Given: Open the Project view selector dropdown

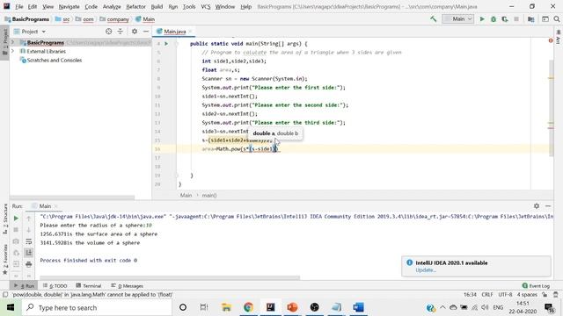Looking at the screenshot, I should (x=33, y=32).
